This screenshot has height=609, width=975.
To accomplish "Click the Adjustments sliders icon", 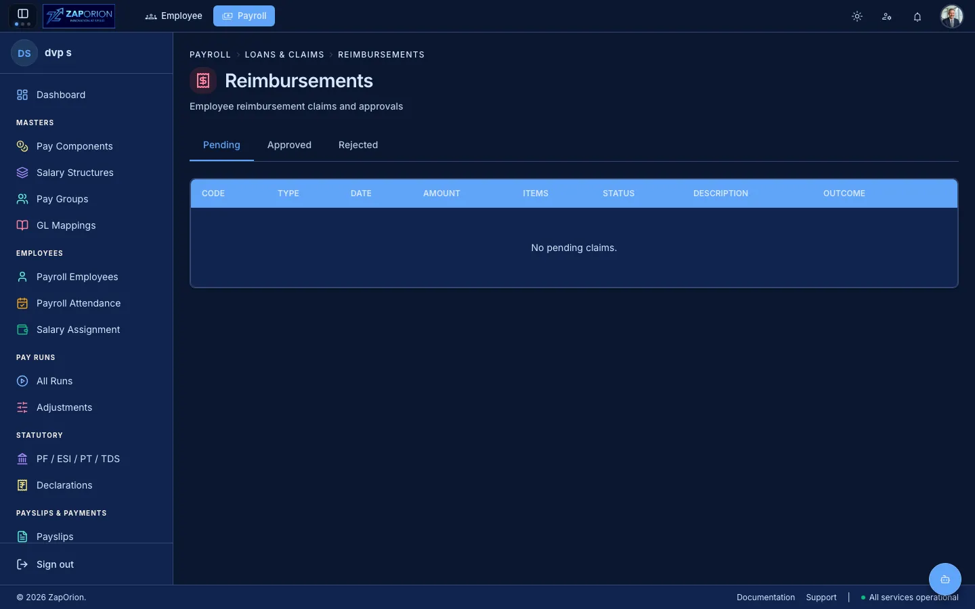I will 22,407.
